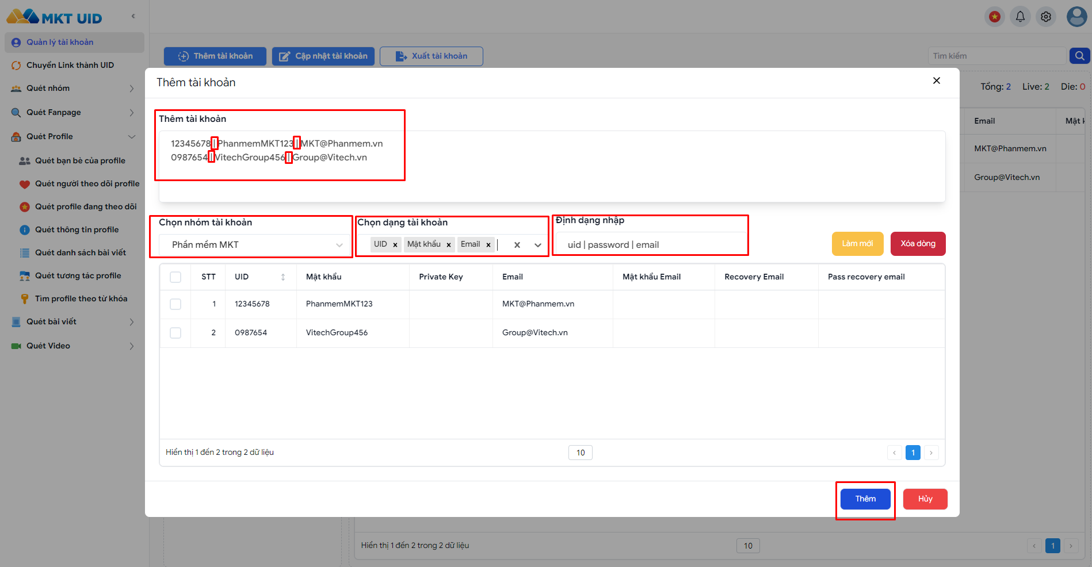Click the Quét bài viết icon

point(16,321)
